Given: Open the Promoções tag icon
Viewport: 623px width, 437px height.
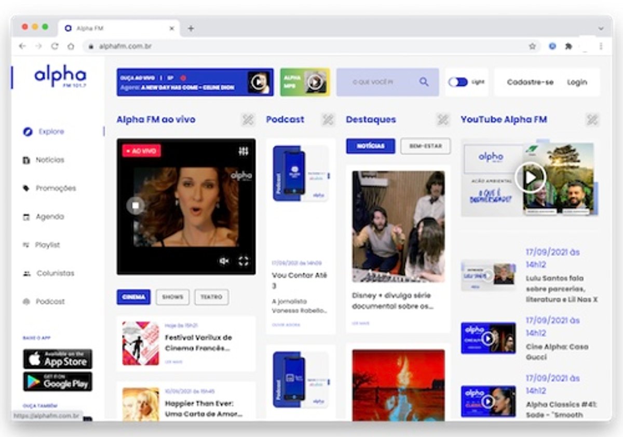Looking at the screenshot, I should coord(26,188).
